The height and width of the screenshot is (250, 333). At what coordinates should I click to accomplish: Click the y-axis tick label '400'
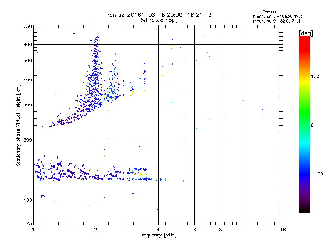point(27,80)
